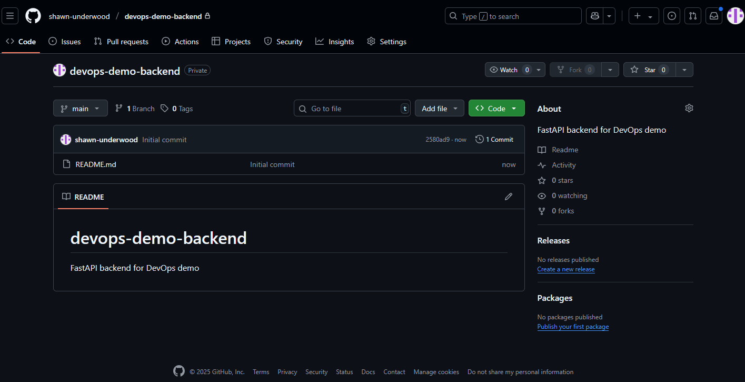
Task: Open the green Code dropdown button
Action: coord(496,108)
